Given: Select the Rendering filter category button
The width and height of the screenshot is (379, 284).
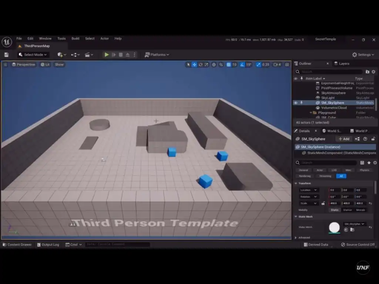Looking at the screenshot, I should click(305, 176).
